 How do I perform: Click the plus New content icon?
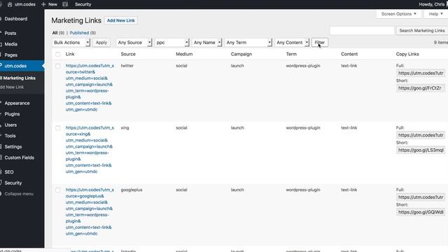pyautogui.click(x=43, y=4)
